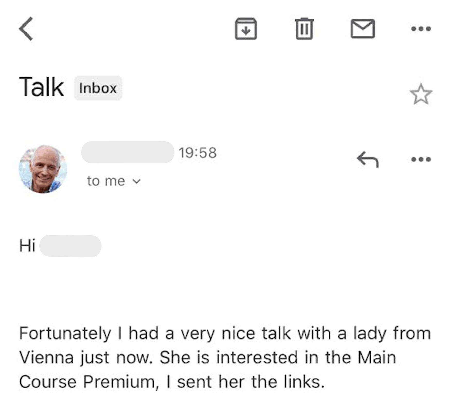455x404 pixels.
Task: Expand recipient details chevron beside 'to me'
Action: pyautogui.click(x=137, y=181)
